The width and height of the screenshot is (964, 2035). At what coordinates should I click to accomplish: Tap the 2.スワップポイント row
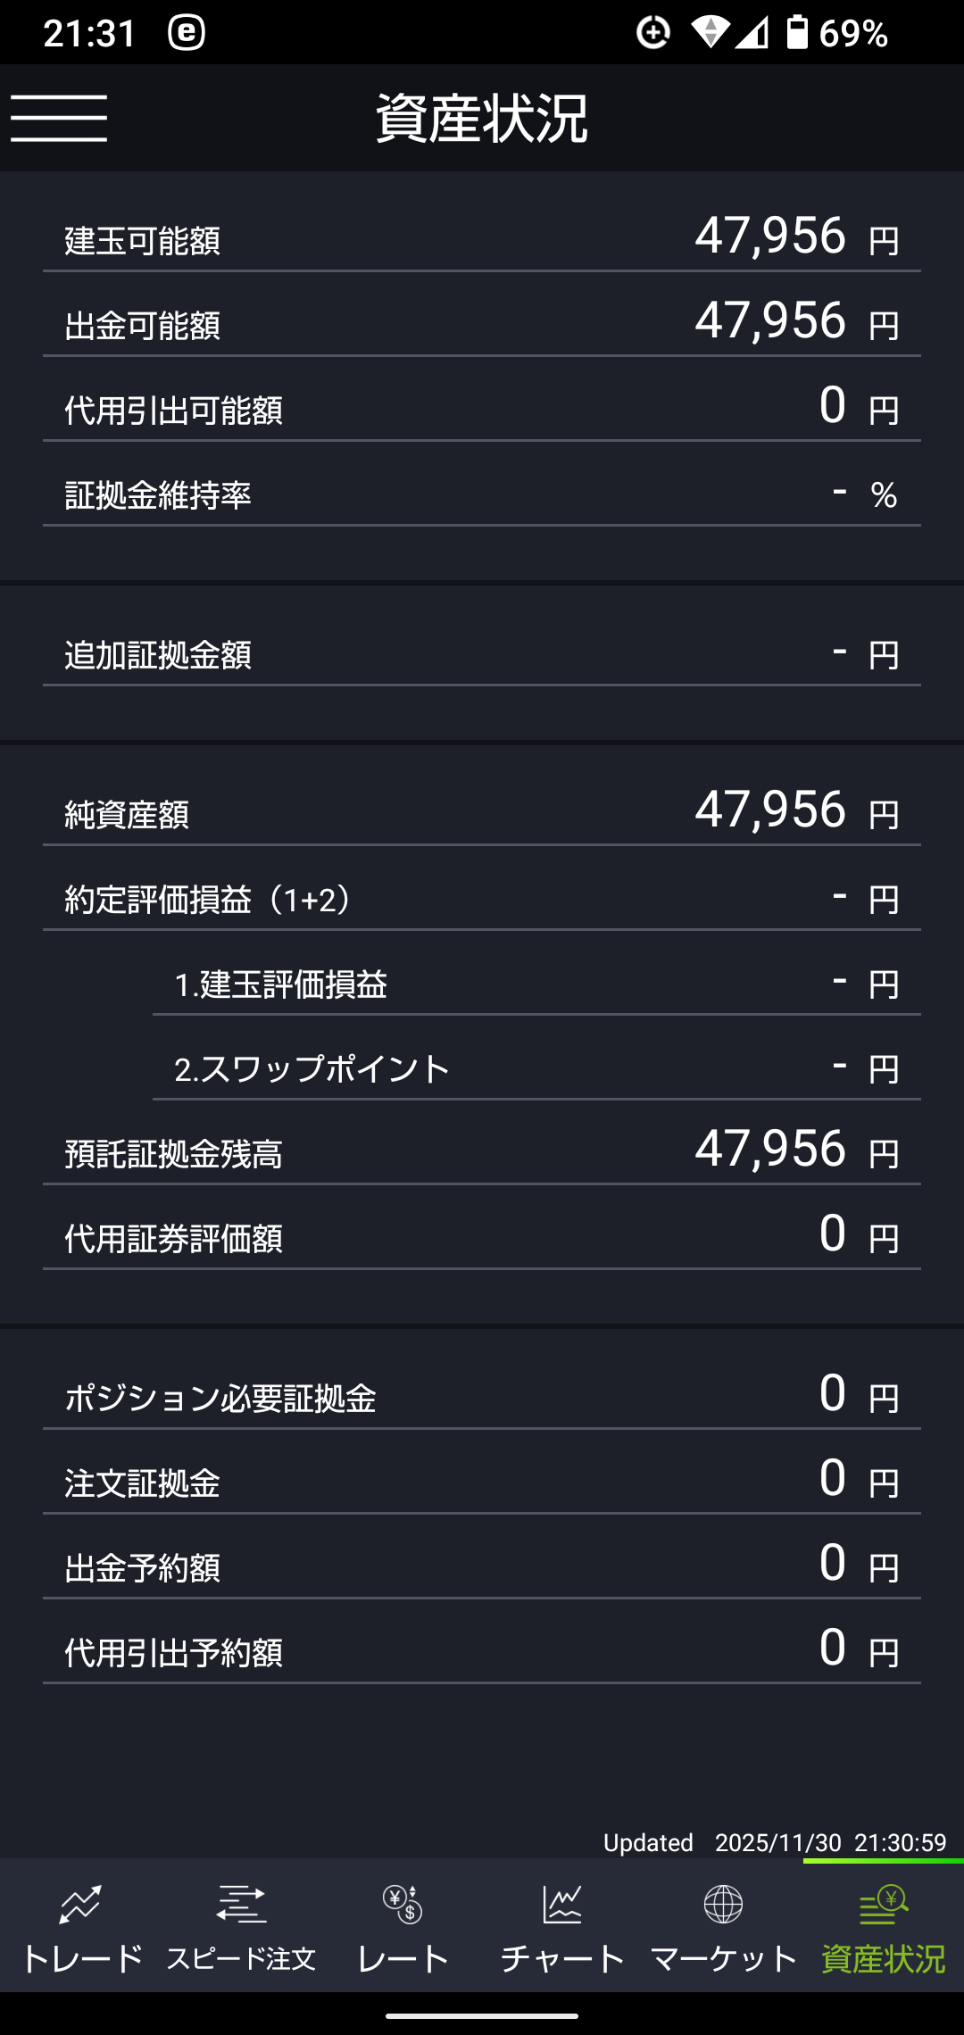(536, 1068)
